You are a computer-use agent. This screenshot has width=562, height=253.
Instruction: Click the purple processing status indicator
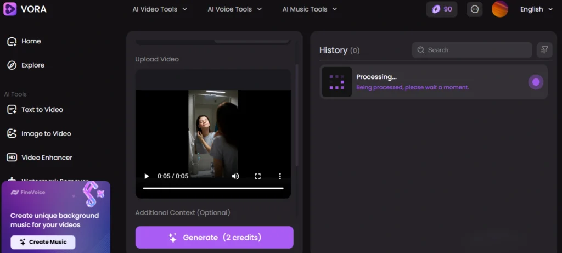coord(536,82)
